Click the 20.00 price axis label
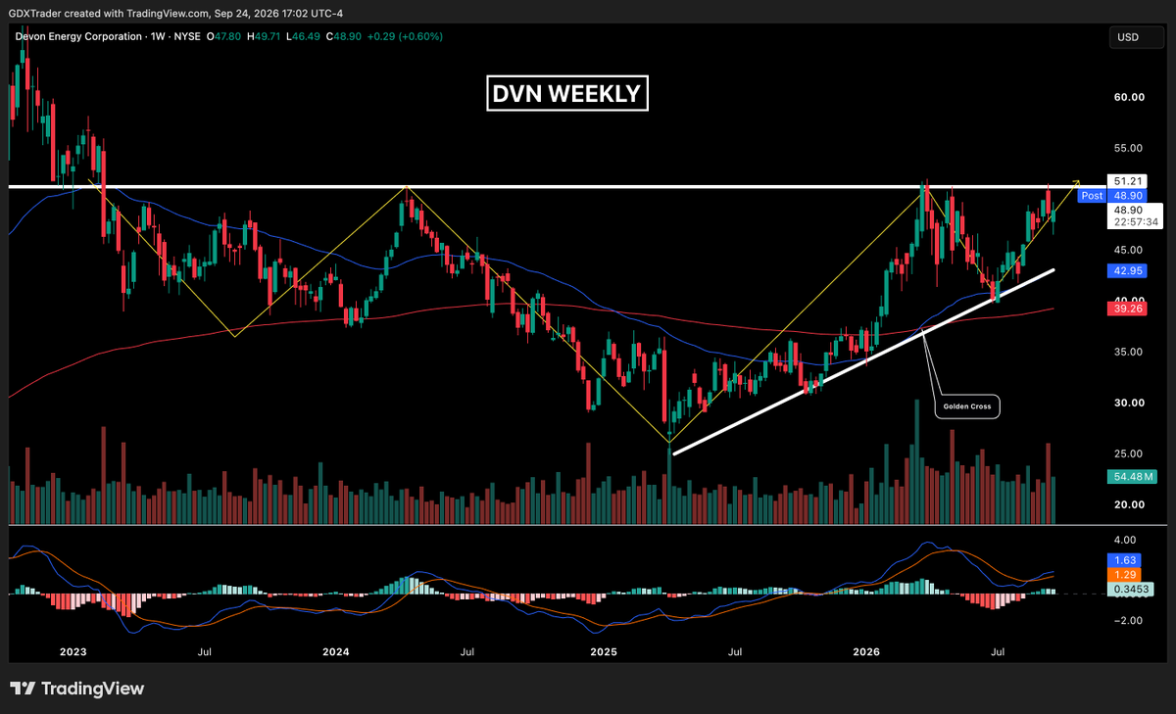Viewport: 1176px width, 714px height. (1129, 504)
